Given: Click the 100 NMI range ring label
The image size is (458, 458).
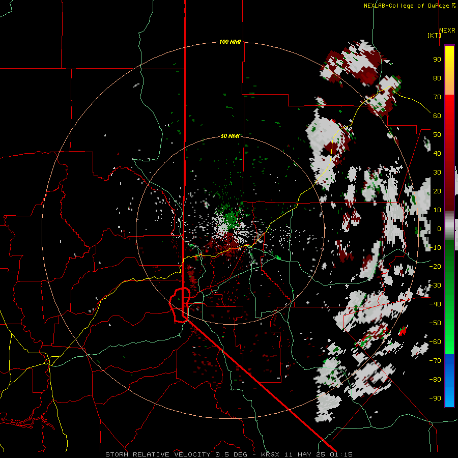Looking at the screenshot, I should pos(230,42).
